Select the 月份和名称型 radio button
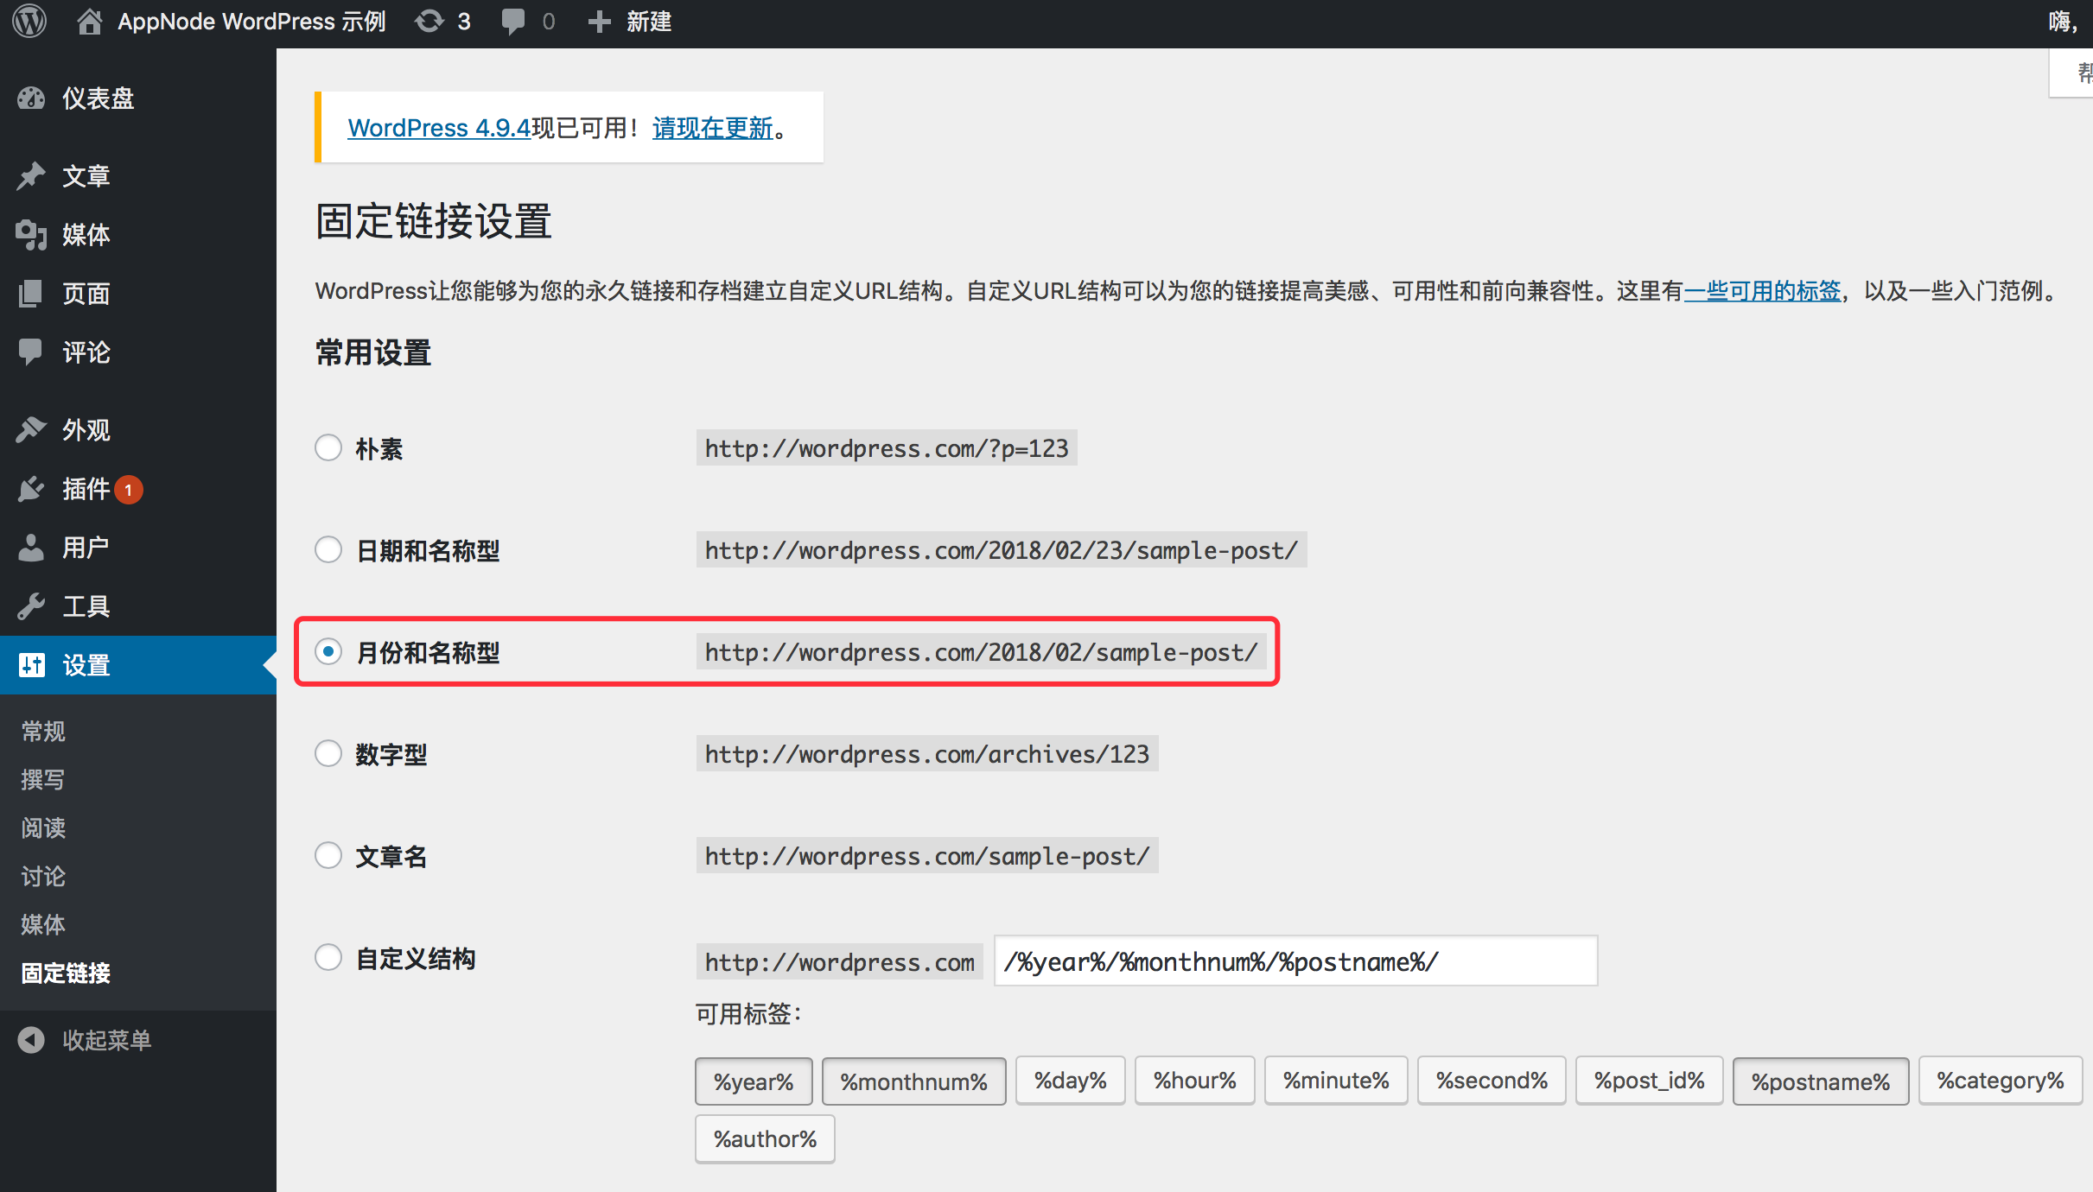 328,651
